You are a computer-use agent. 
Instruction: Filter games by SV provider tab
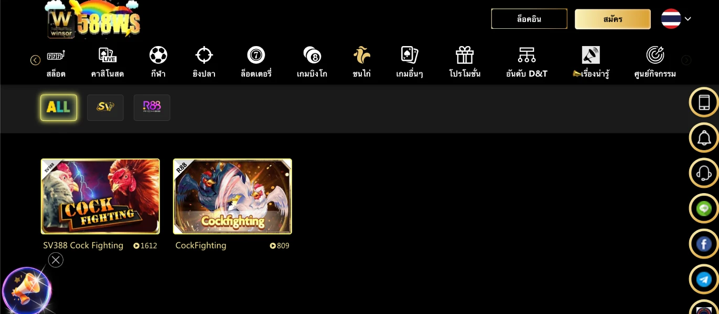click(x=105, y=107)
